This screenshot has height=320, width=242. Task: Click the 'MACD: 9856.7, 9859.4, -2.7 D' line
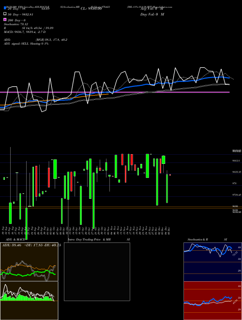25,32
